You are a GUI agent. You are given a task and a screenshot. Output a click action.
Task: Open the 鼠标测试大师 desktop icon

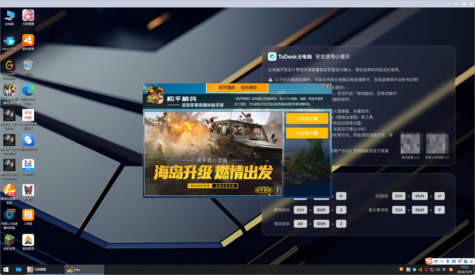pyautogui.click(x=28, y=143)
